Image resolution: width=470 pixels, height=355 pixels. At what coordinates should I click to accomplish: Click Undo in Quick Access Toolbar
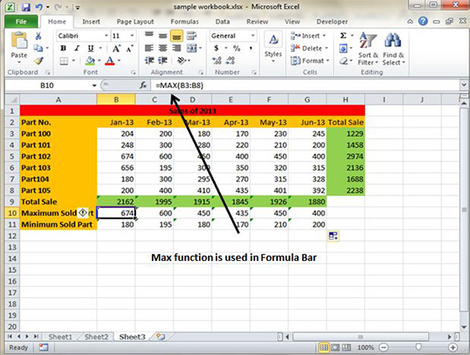39,7
